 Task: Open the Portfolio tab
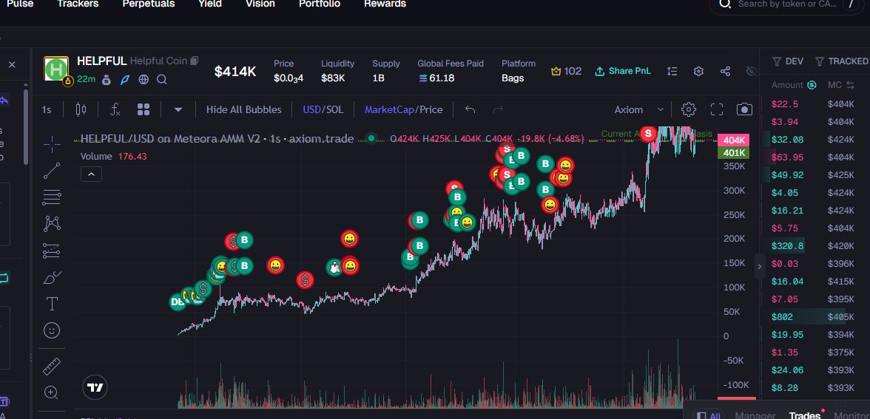tap(319, 4)
